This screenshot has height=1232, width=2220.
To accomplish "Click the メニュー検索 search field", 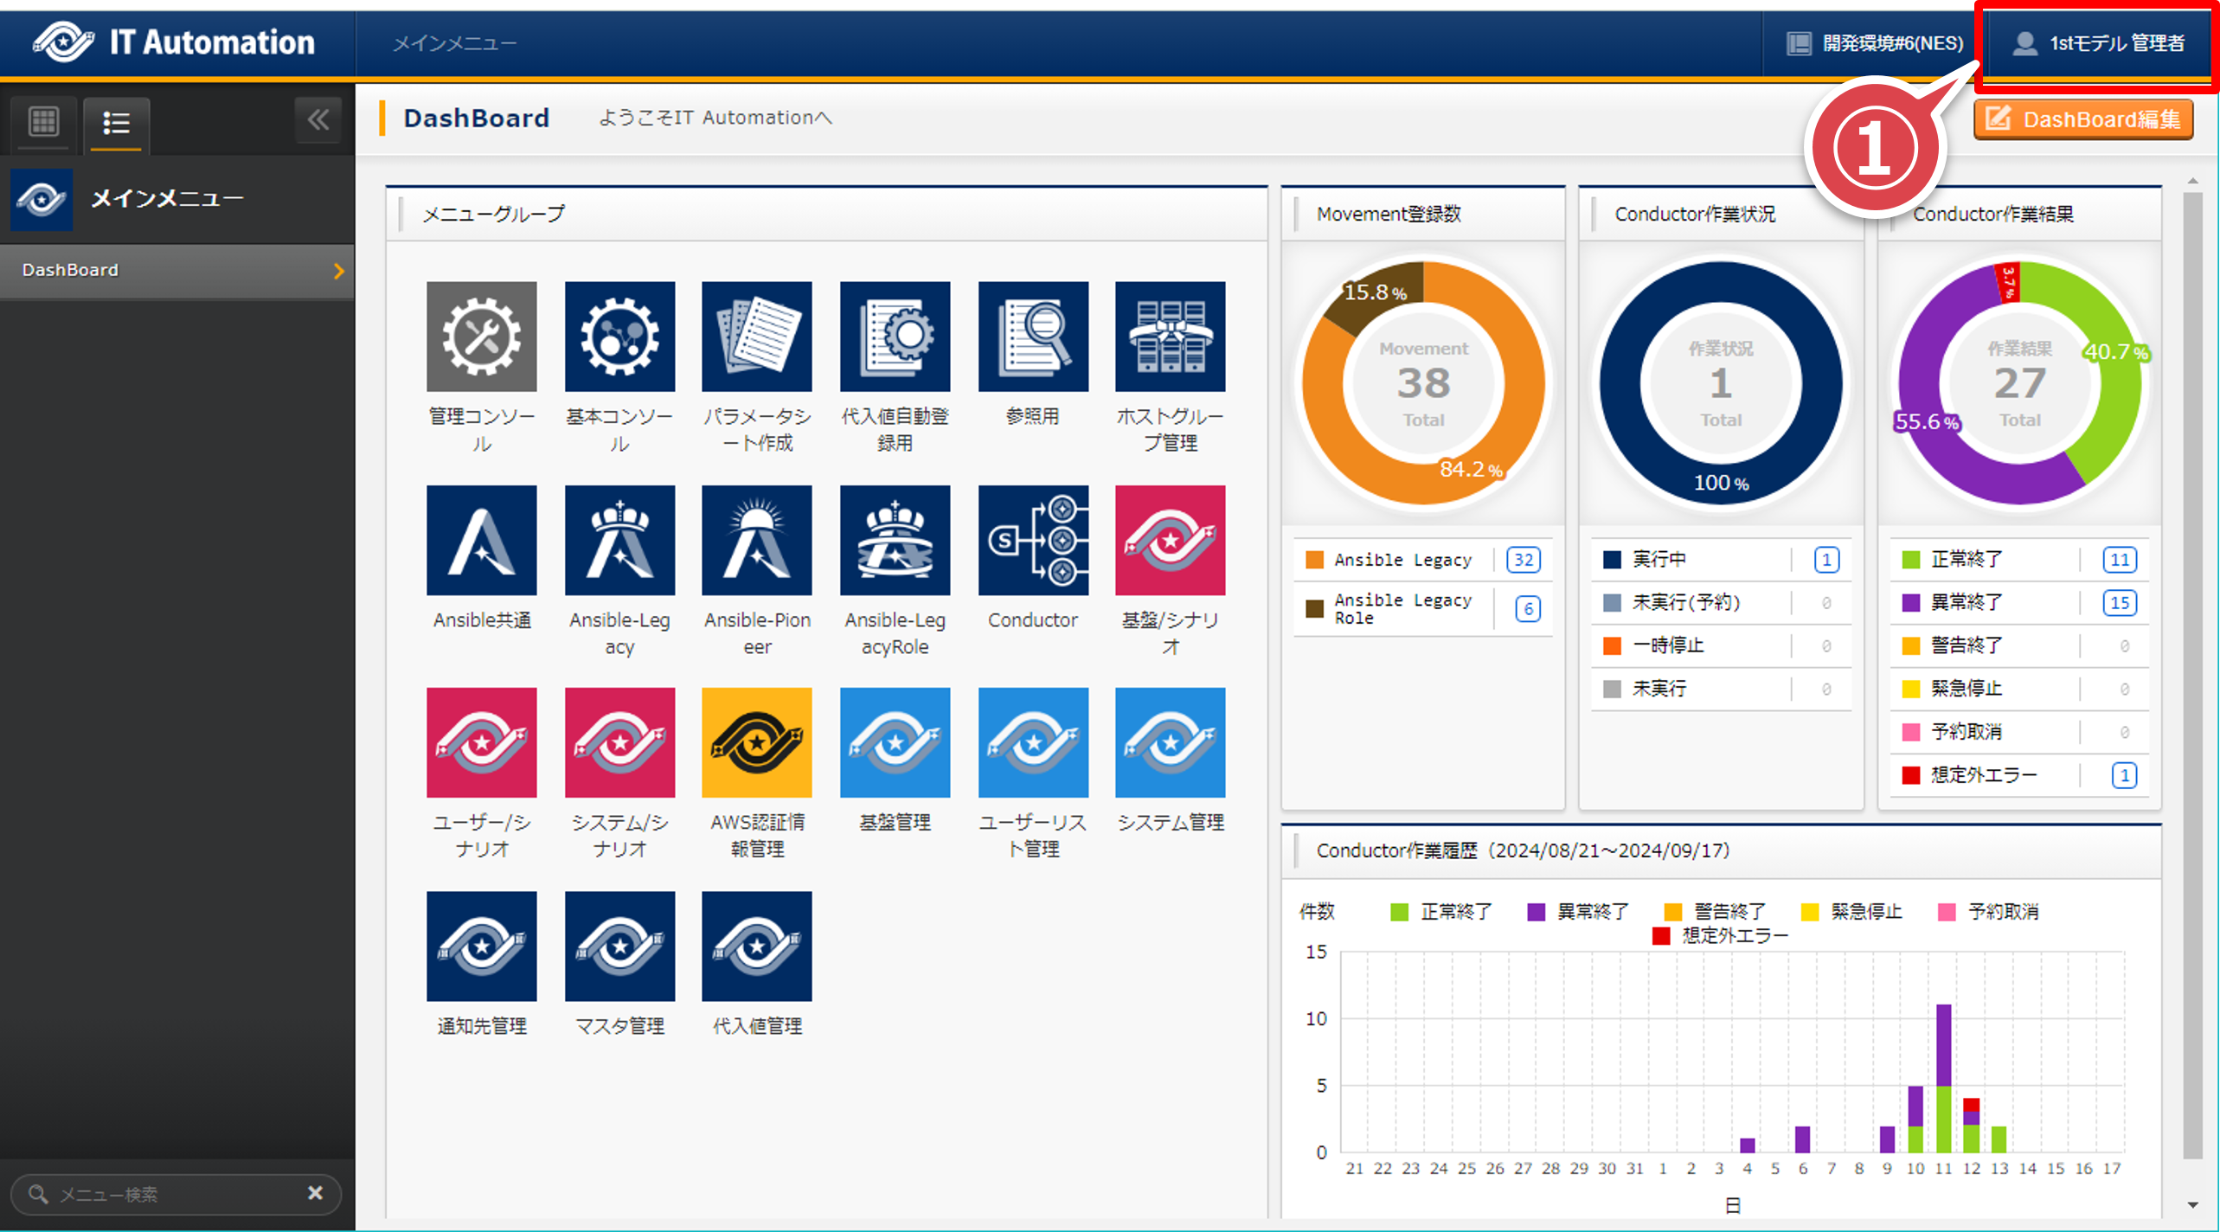I will click(x=173, y=1194).
